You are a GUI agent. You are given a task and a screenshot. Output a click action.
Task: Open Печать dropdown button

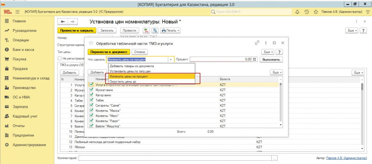tap(170, 30)
